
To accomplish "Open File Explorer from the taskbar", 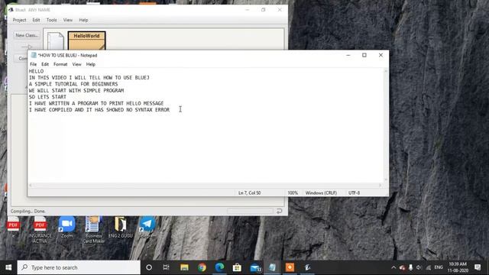I will [184, 267].
